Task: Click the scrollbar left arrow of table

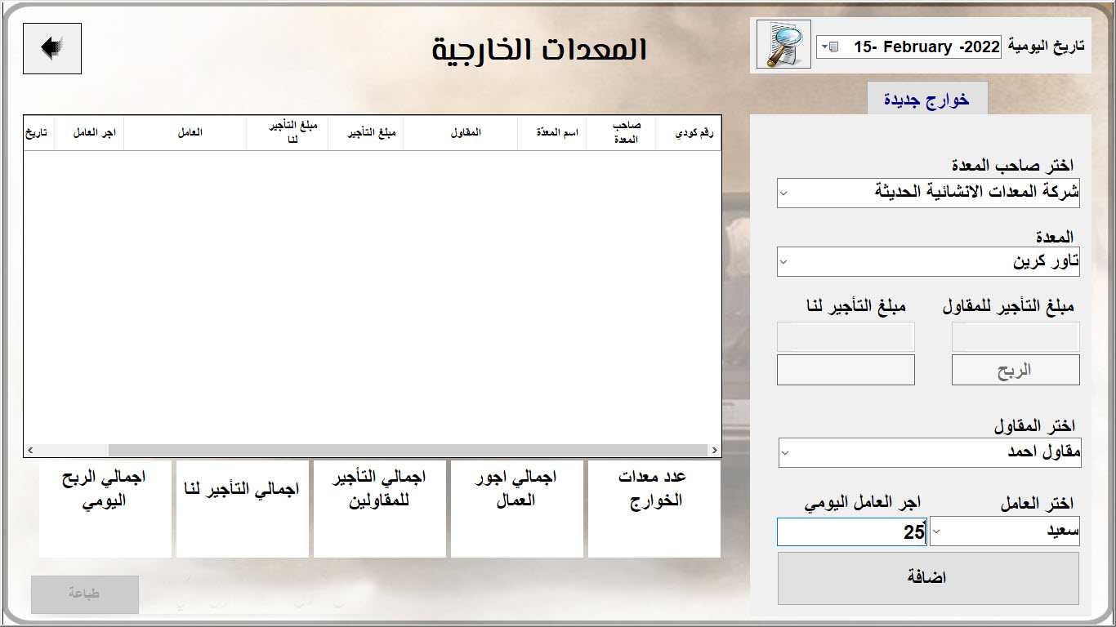Action: 31,450
